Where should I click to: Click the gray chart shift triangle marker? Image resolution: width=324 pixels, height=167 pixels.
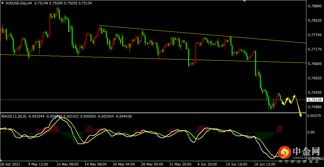[244, 1]
